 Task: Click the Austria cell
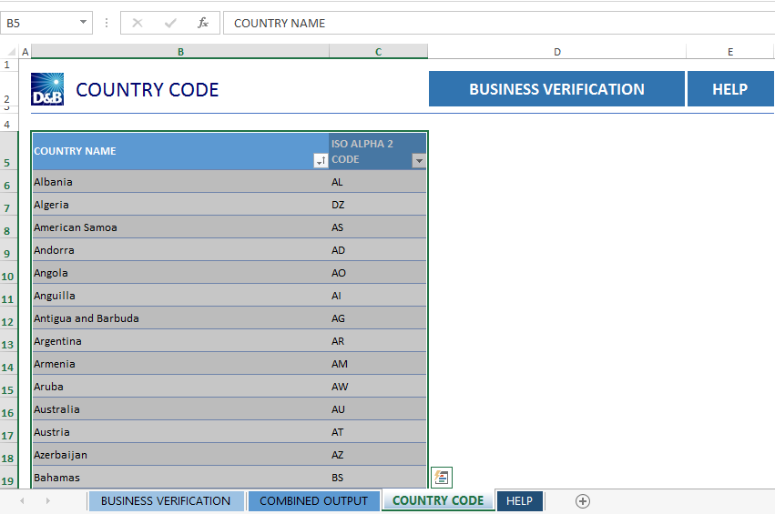click(x=180, y=431)
